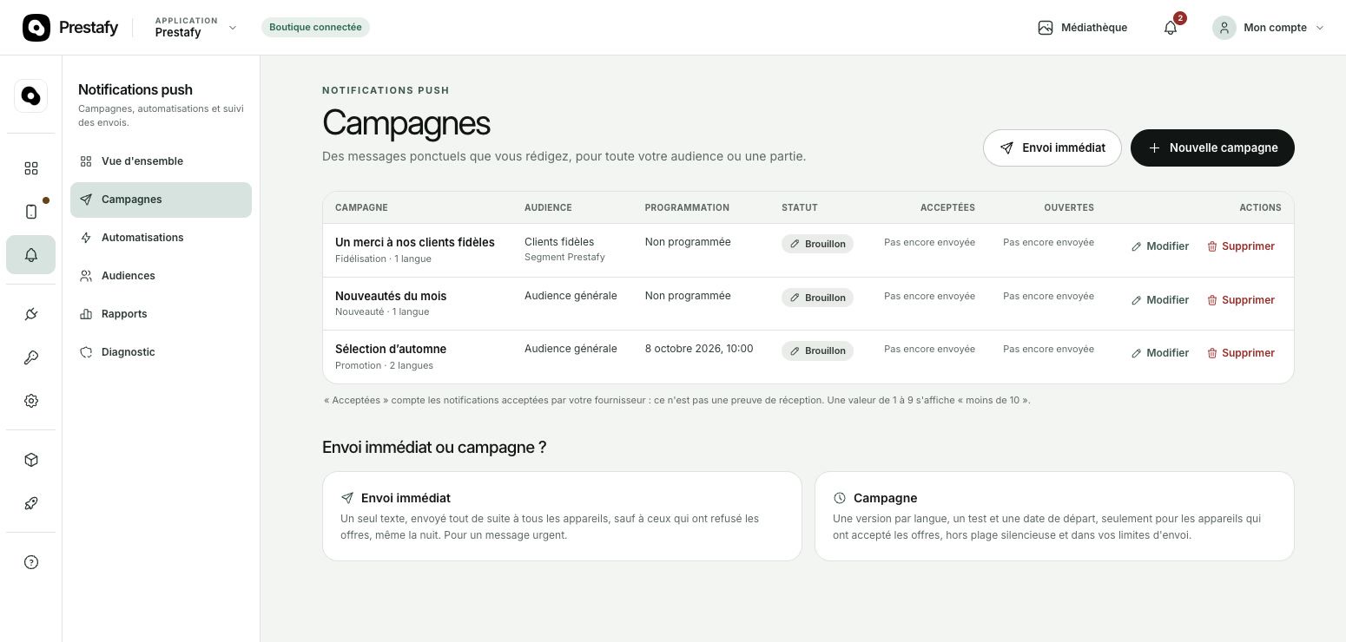Click the Sélection d'automne campaign title
This screenshot has width=1346, height=642.
[x=391, y=349]
